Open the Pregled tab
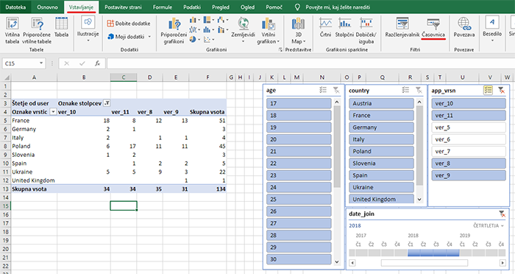515x274 pixels. 221,7
